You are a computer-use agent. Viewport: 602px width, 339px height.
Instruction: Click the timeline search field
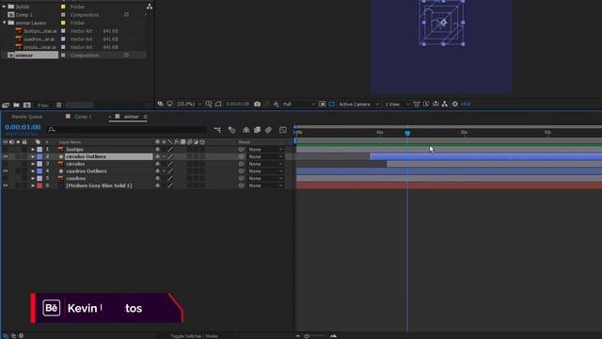(127, 130)
